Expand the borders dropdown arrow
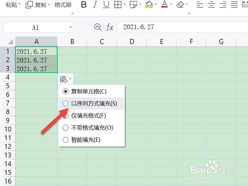This screenshot has width=248, height=186. click(x=125, y=4)
